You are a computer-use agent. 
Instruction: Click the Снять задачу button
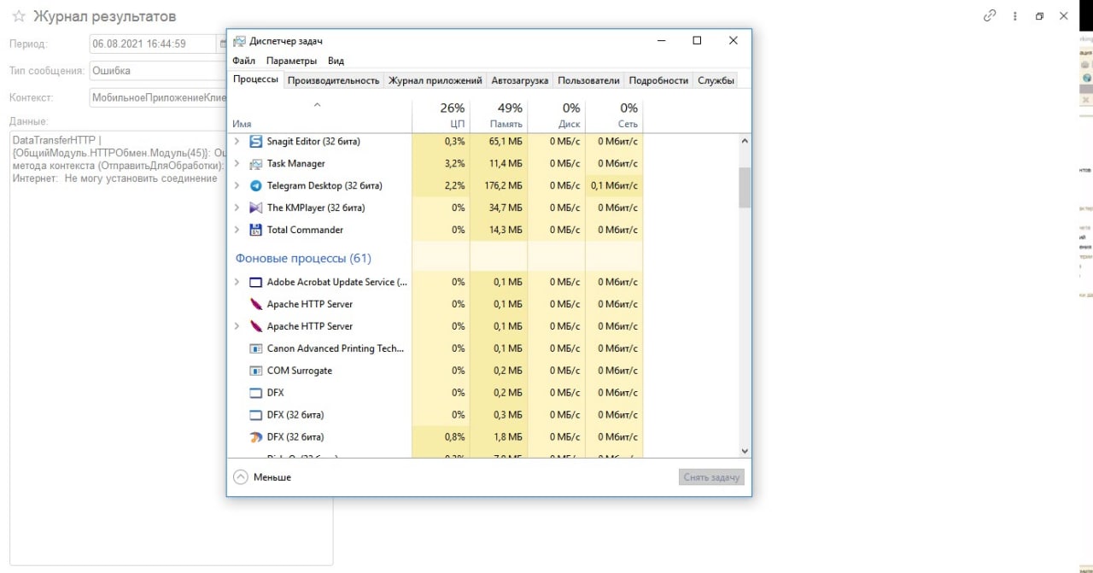(711, 477)
